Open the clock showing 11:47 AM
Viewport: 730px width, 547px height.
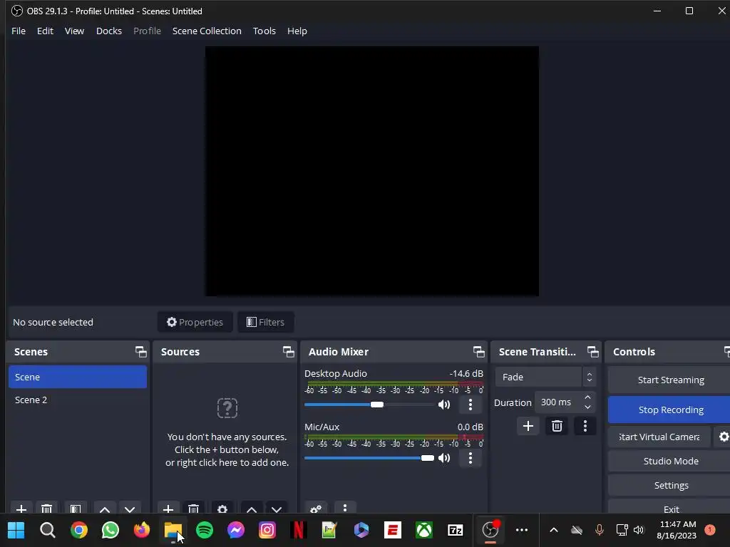(677, 530)
